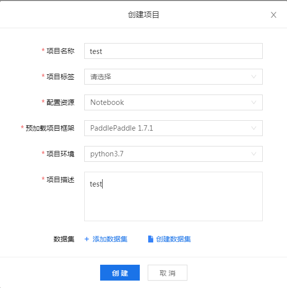The image size is (287, 288).
Task: Click the 项目名称 label
Action: [60, 51]
